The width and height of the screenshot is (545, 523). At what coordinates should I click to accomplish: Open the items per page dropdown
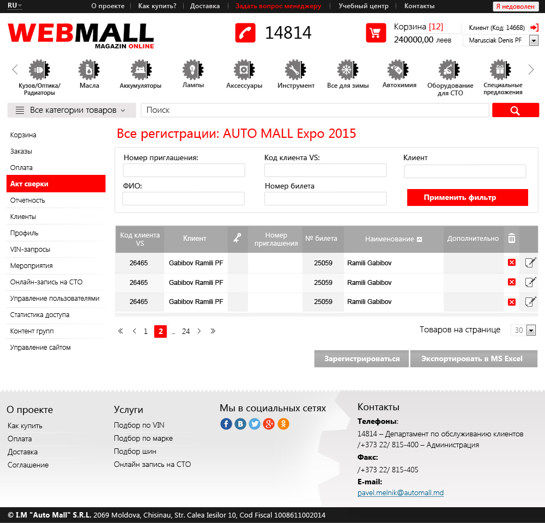[x=531, y=330]
